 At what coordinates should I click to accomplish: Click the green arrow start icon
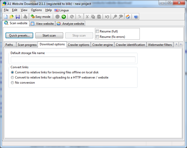pos(64,17)
